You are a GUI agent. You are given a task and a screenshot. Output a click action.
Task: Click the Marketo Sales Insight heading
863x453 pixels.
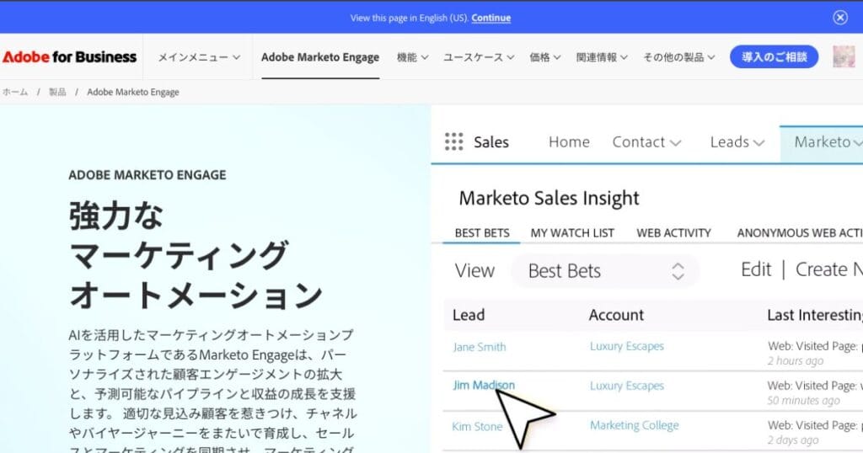549,199
